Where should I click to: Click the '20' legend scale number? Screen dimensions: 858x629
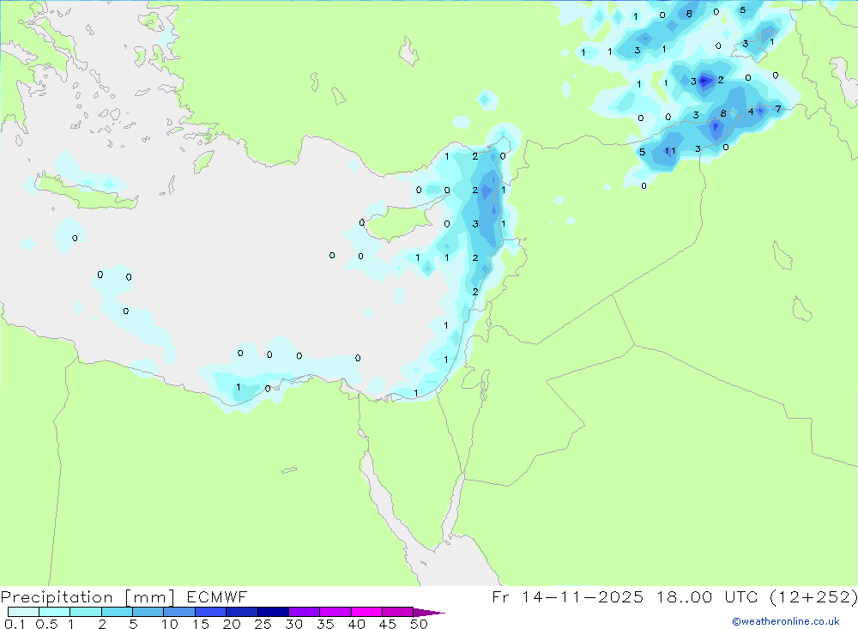click(x=232, y=624)
